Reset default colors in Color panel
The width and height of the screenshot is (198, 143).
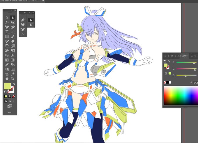point(165,61)
